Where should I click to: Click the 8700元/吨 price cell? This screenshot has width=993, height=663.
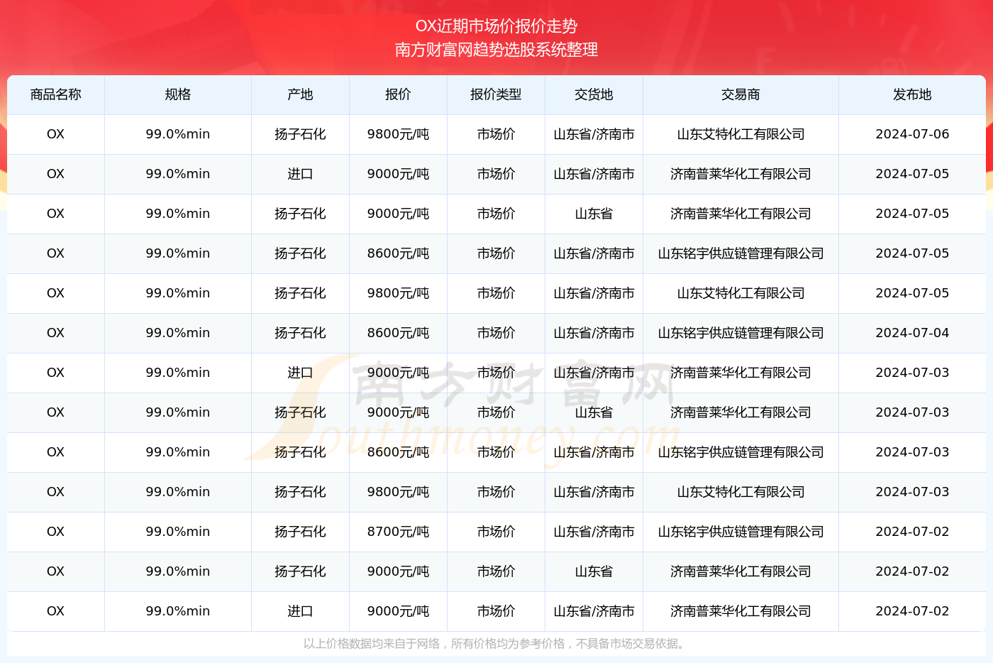(x=398, y=532)
